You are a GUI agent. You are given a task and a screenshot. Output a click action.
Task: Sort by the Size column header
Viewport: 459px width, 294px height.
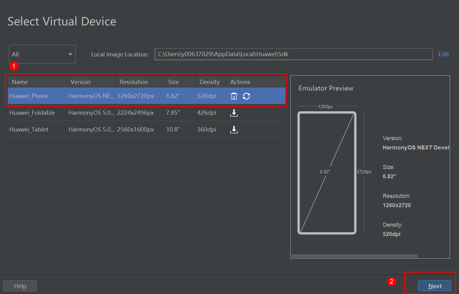click(180, 82)
